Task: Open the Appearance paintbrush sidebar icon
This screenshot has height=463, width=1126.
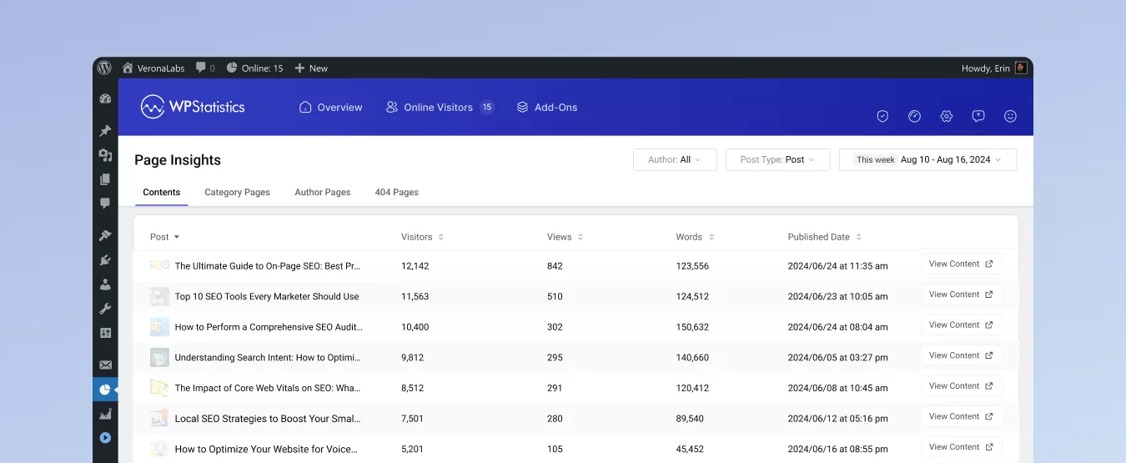Action: coord(105,236)
